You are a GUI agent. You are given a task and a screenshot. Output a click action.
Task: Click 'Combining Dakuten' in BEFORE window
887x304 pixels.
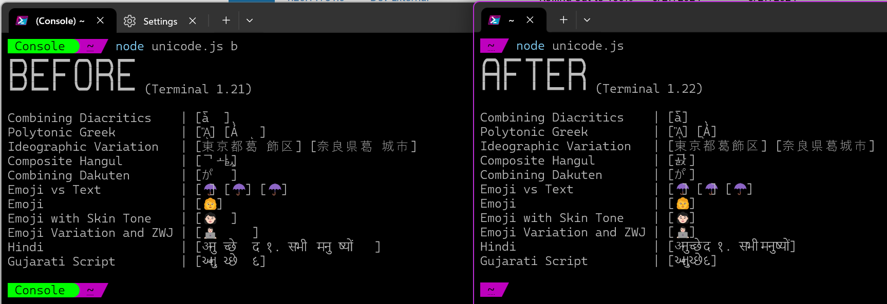click(69, 175)
